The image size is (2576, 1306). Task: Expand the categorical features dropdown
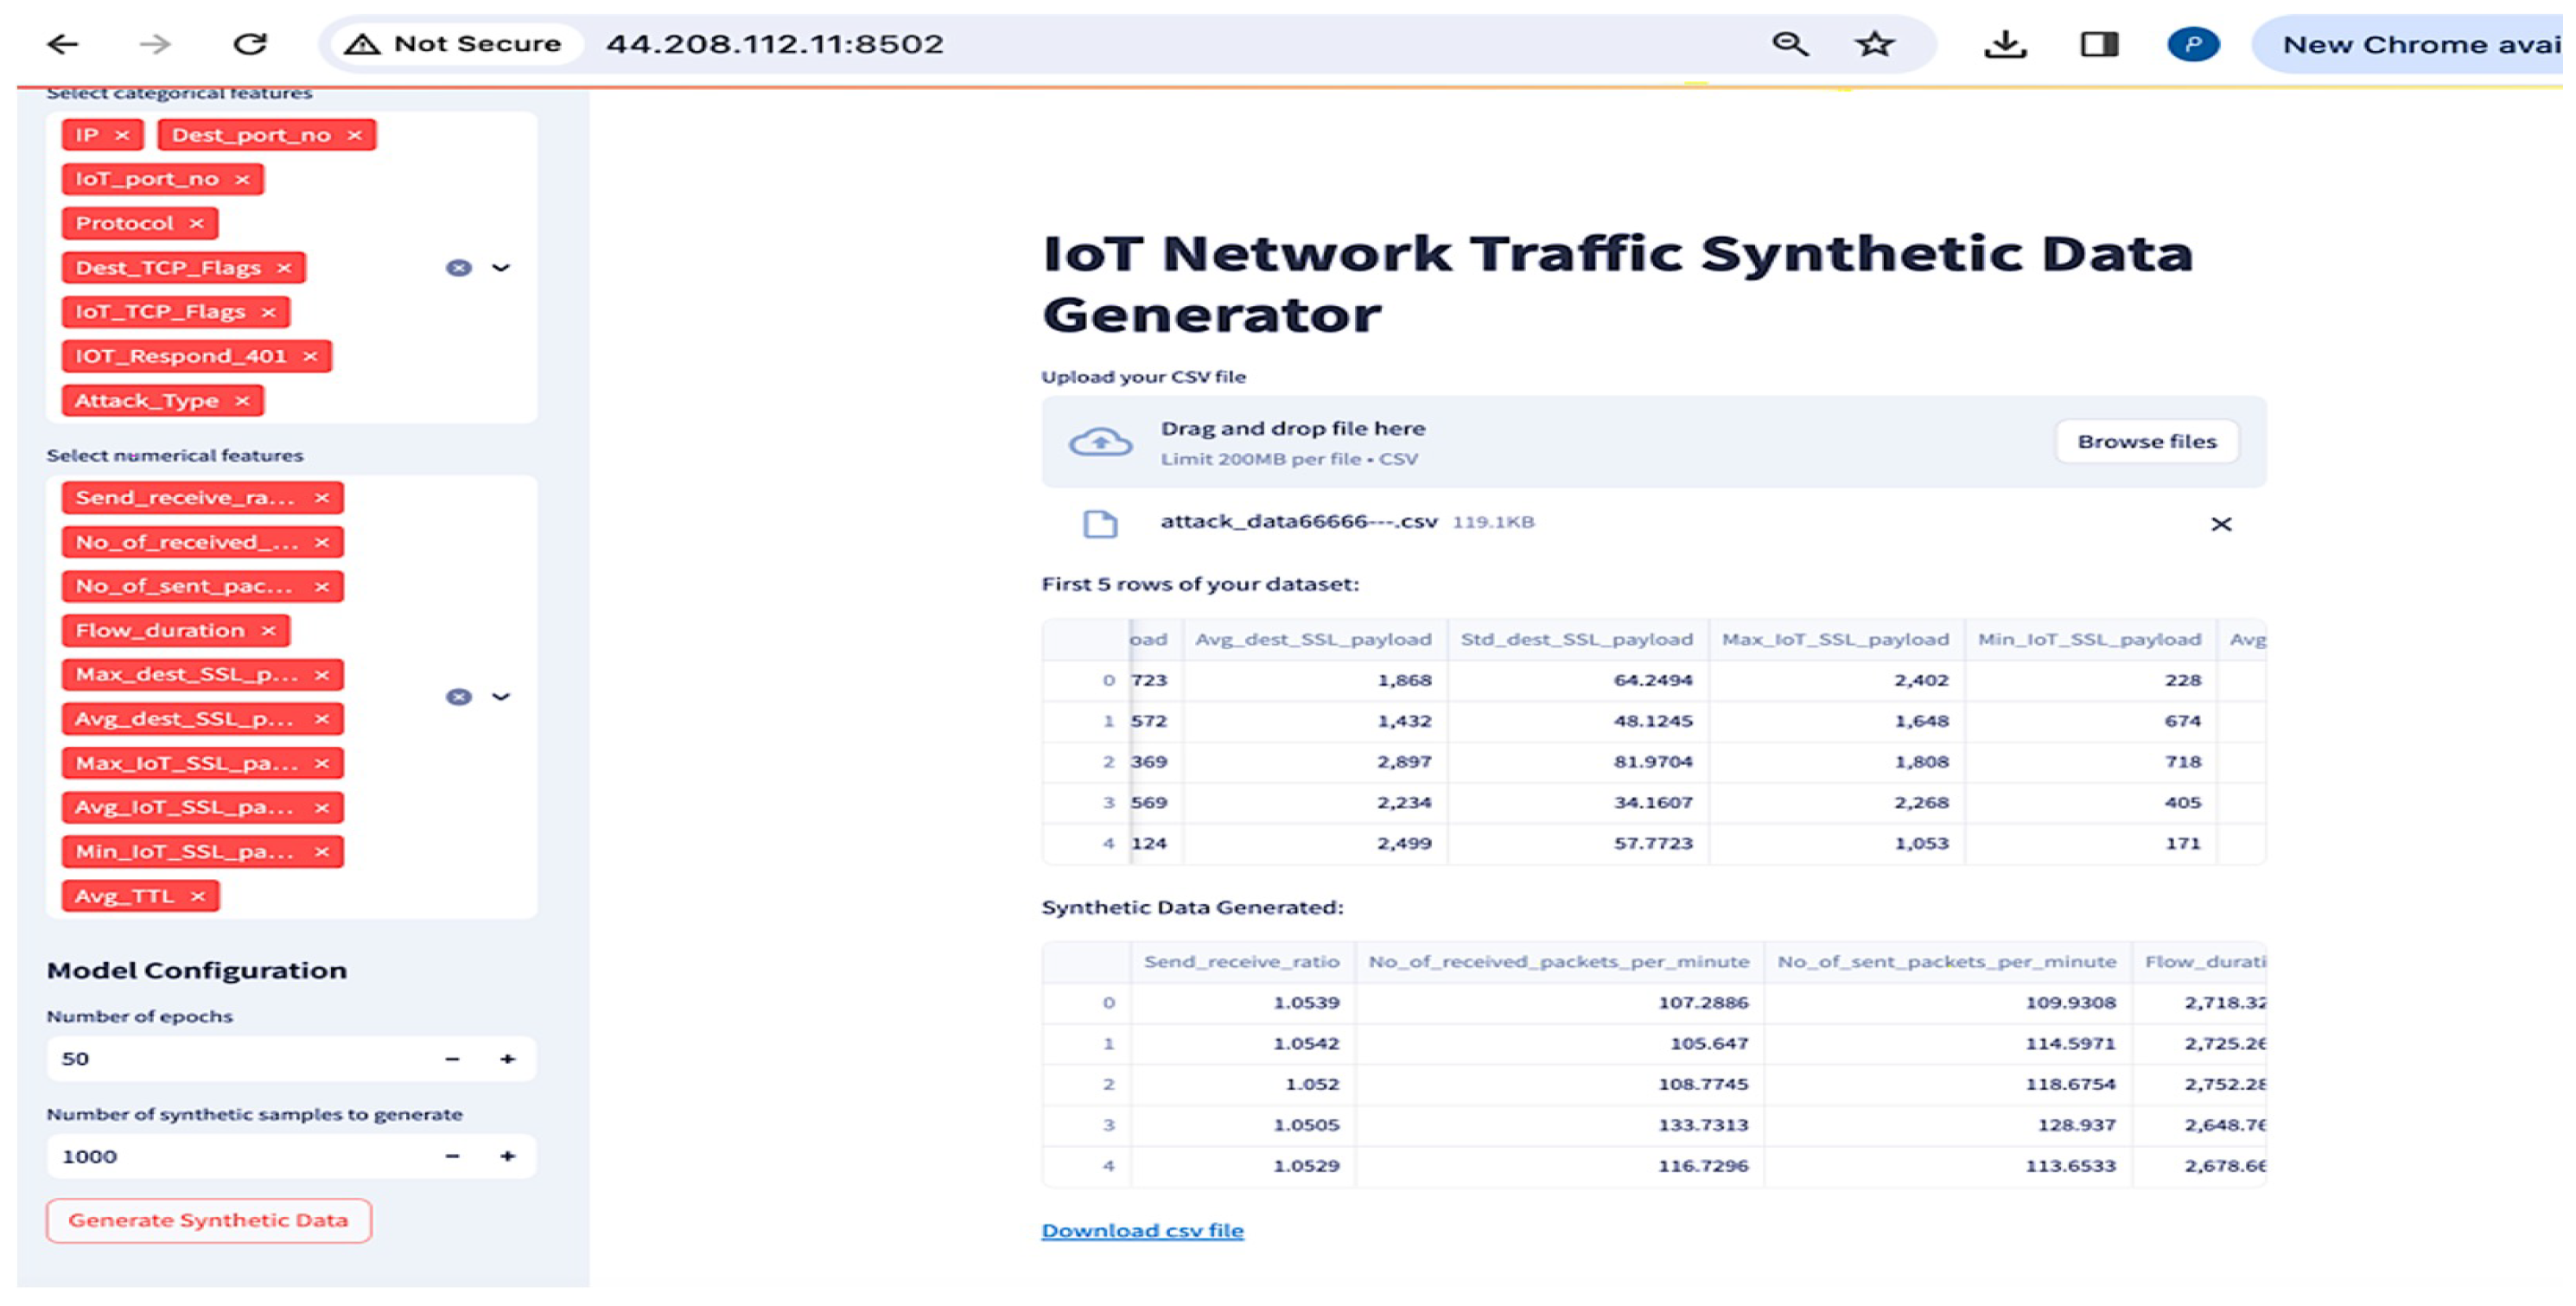pyautogui.click(x=501, y=268)
